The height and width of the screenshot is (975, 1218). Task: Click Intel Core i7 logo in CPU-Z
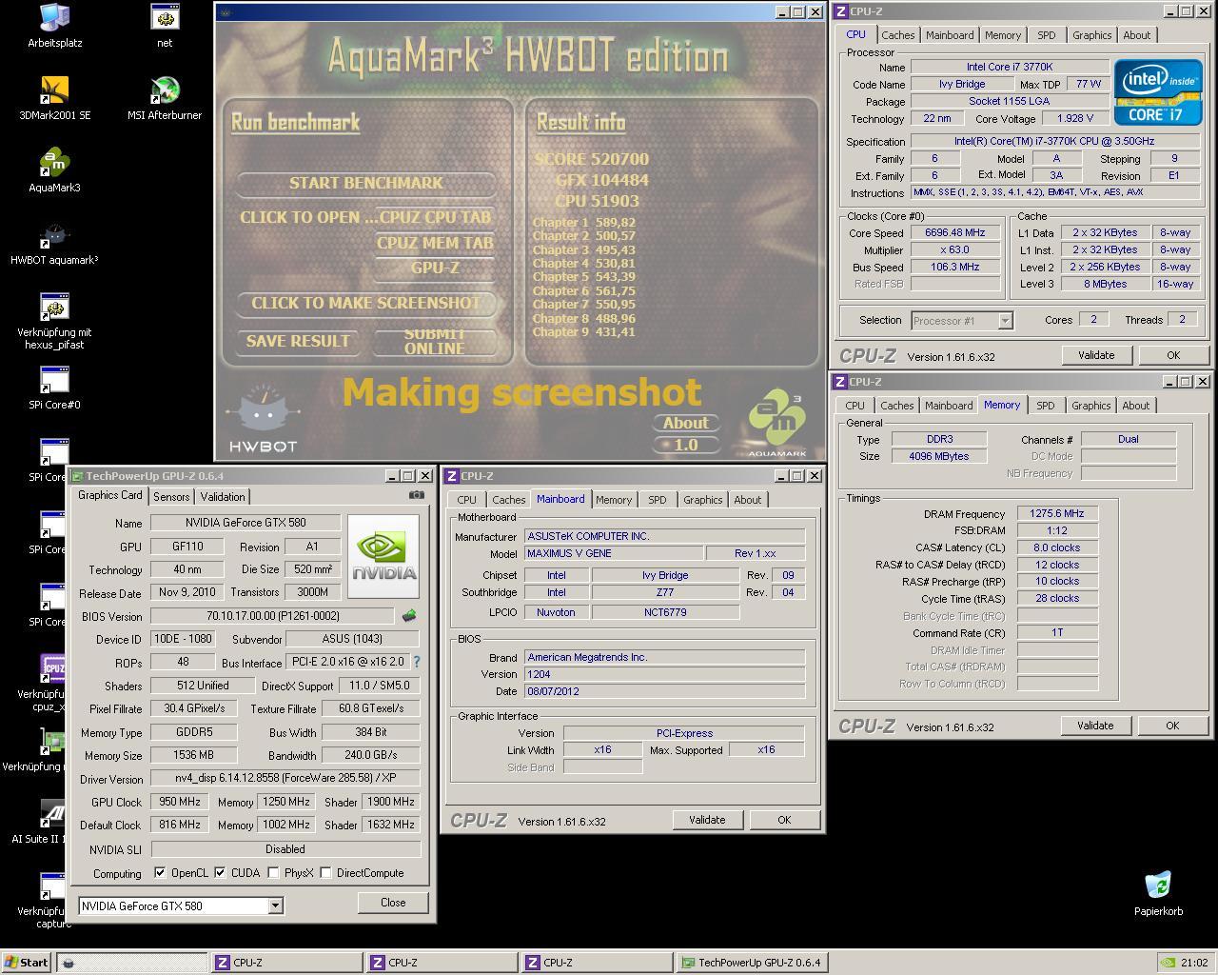pos(1157,91)
